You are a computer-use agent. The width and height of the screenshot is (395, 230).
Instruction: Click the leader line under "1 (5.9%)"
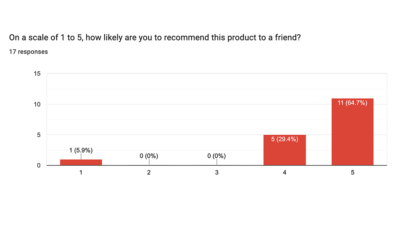coord(81,156)
